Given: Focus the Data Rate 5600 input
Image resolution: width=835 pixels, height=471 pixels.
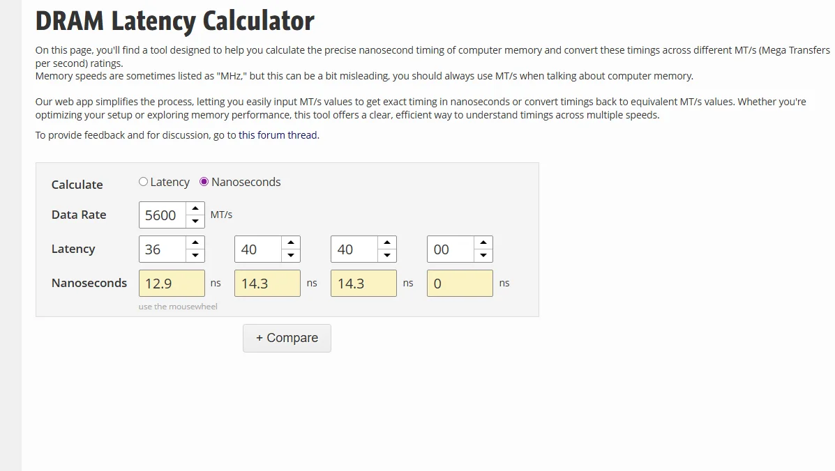Looking at the screenshot, I should [x=163, y=215].
